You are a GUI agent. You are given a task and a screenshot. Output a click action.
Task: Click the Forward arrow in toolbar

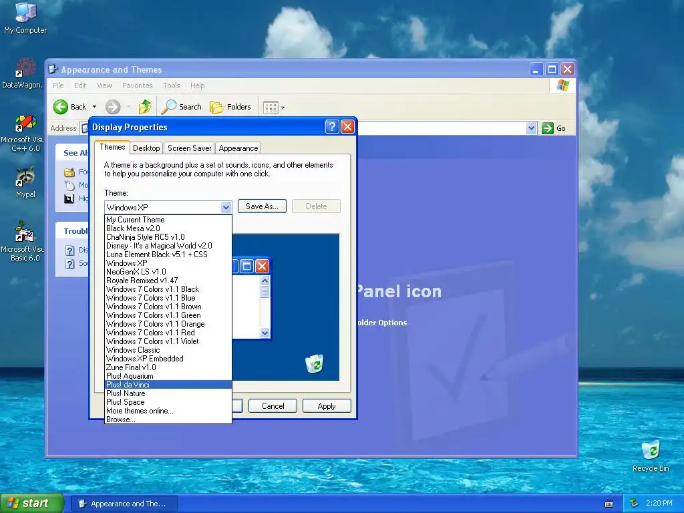112,107
